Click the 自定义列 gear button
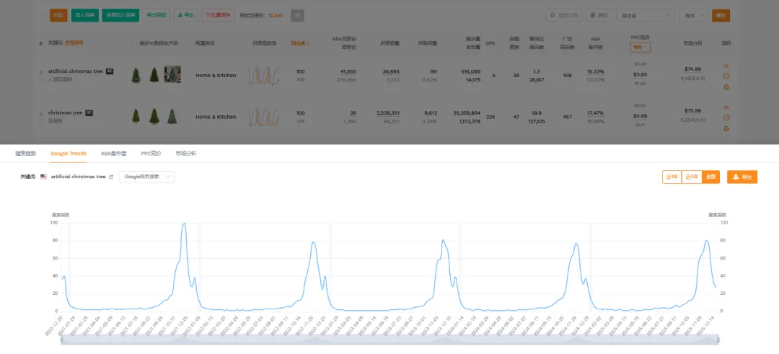Image resolution: width=779 pixels, height=354 pixels. [564, 15]
